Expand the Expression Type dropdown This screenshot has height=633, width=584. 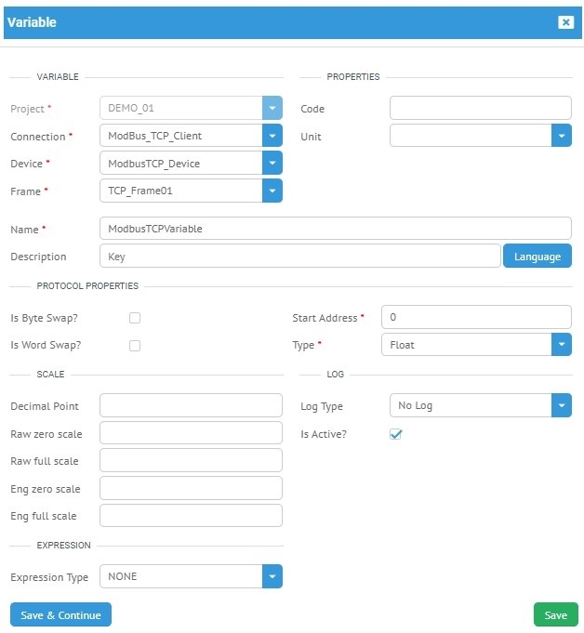[272, 576]
